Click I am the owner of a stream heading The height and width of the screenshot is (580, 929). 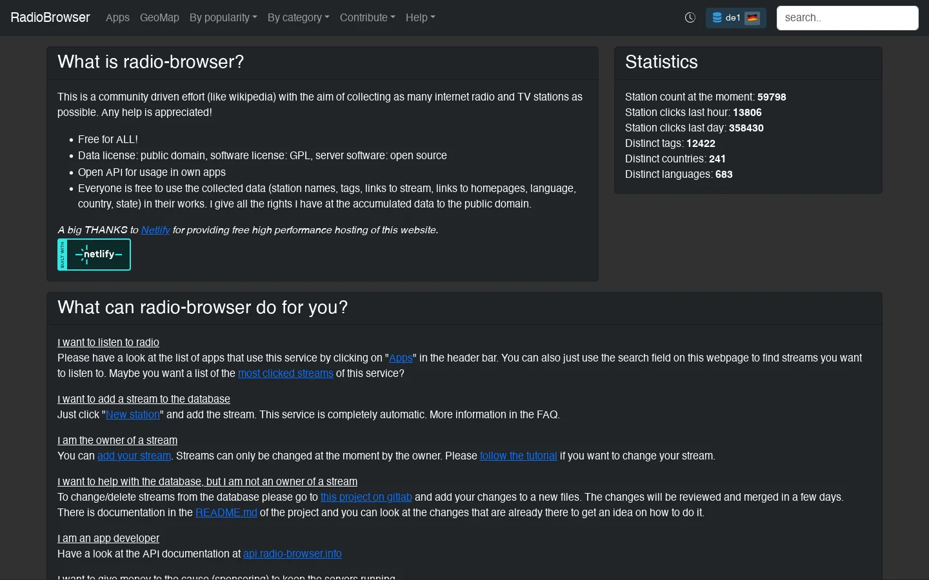pos(117,440)
